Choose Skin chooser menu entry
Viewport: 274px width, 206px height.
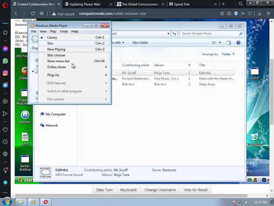point(74,55)
